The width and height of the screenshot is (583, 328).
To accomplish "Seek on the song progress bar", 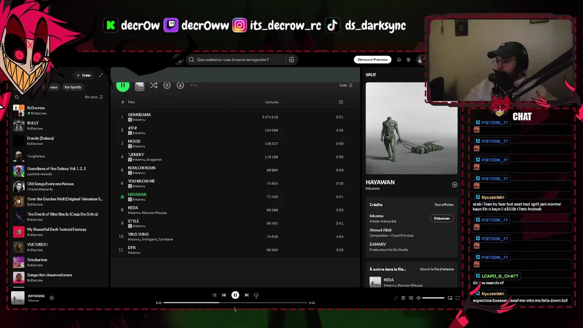I will click(235, 302).
